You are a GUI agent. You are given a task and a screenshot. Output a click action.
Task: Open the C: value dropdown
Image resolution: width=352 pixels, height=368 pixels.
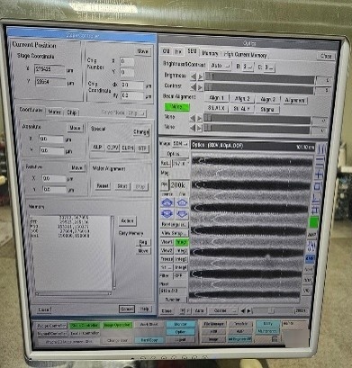[269, 67]
